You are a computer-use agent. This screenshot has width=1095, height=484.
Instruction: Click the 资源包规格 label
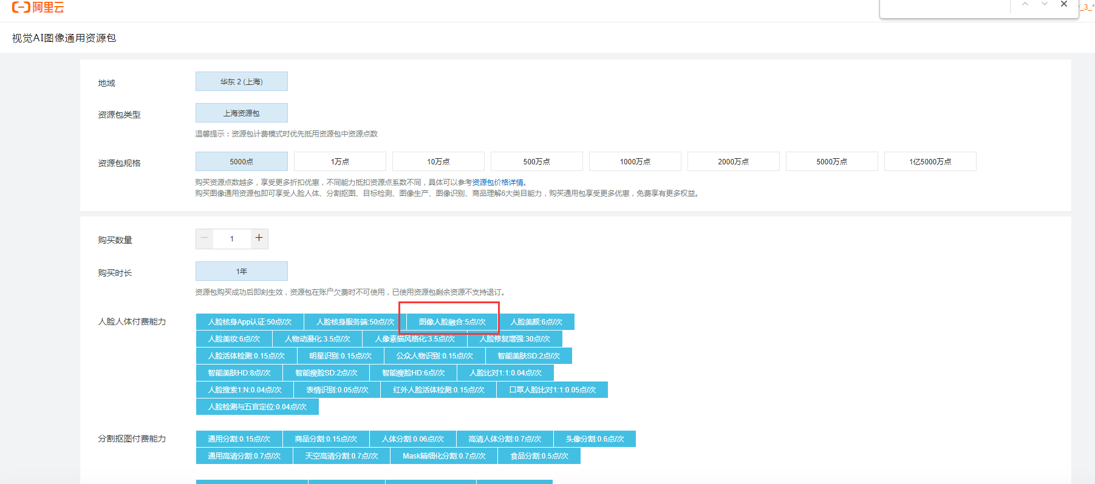point(119,163)
